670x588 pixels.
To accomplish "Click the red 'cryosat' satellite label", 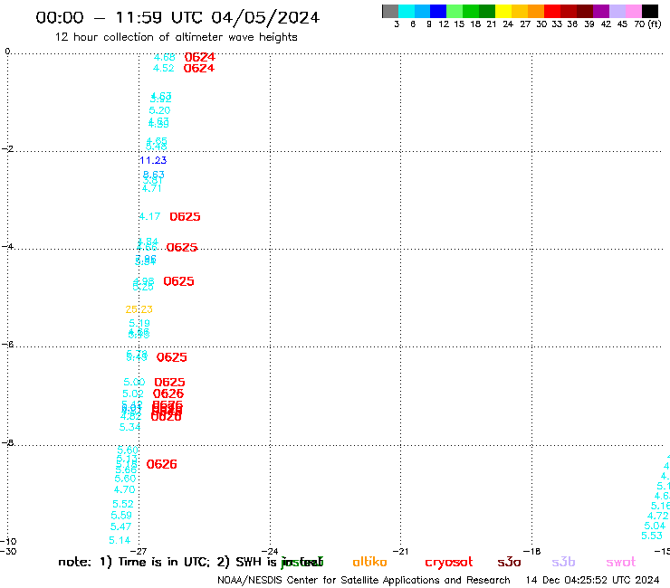I will pyautogui.click(x=449, y=563).
